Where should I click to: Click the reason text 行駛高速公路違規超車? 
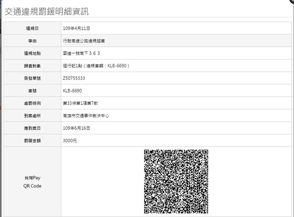(x=84, y=41)
